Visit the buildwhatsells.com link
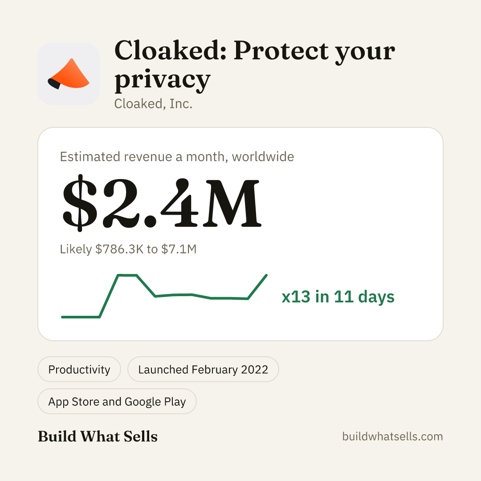Viewport: 481px width, 481px height. (392, 436)
